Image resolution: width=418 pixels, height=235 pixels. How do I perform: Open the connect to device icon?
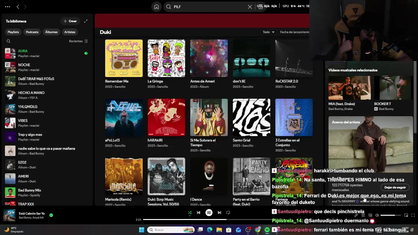(370, 215)
